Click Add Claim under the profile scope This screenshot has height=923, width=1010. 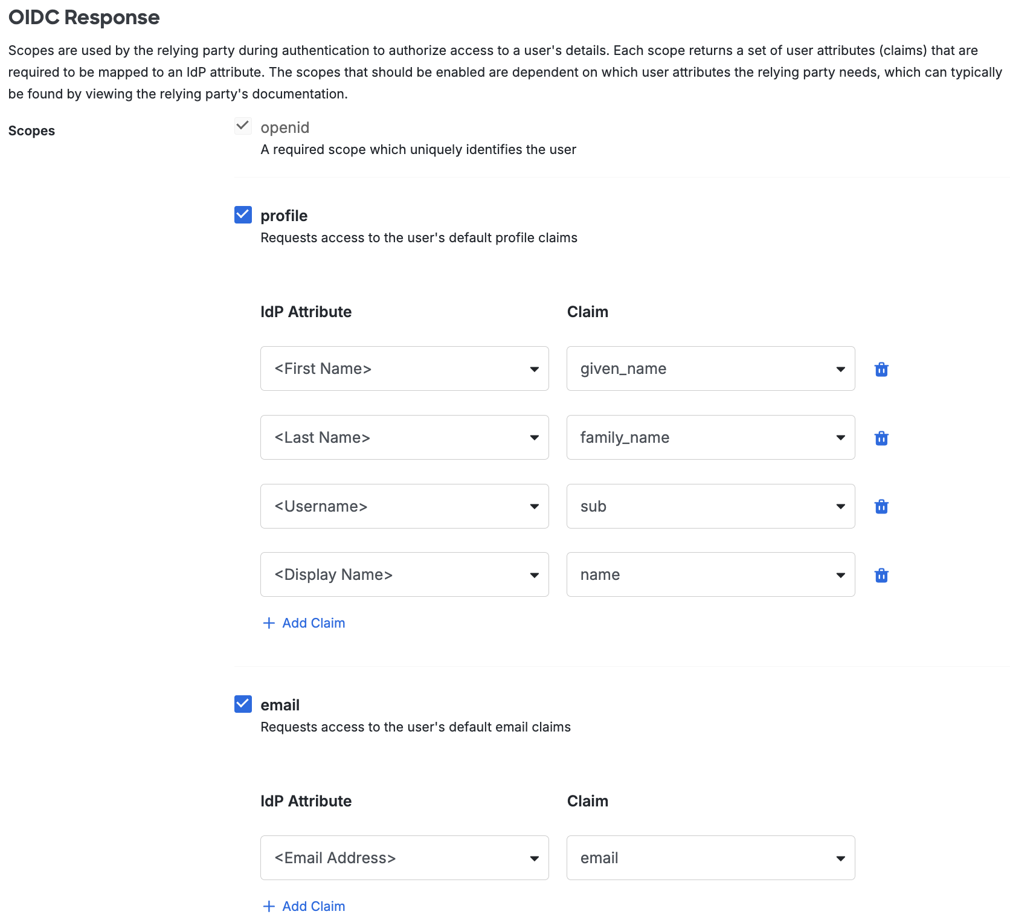click(x=314, y=623)
